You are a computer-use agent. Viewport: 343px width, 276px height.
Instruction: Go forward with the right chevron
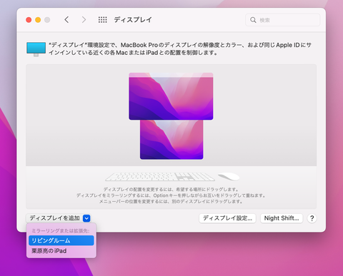(x=84, y=20)
